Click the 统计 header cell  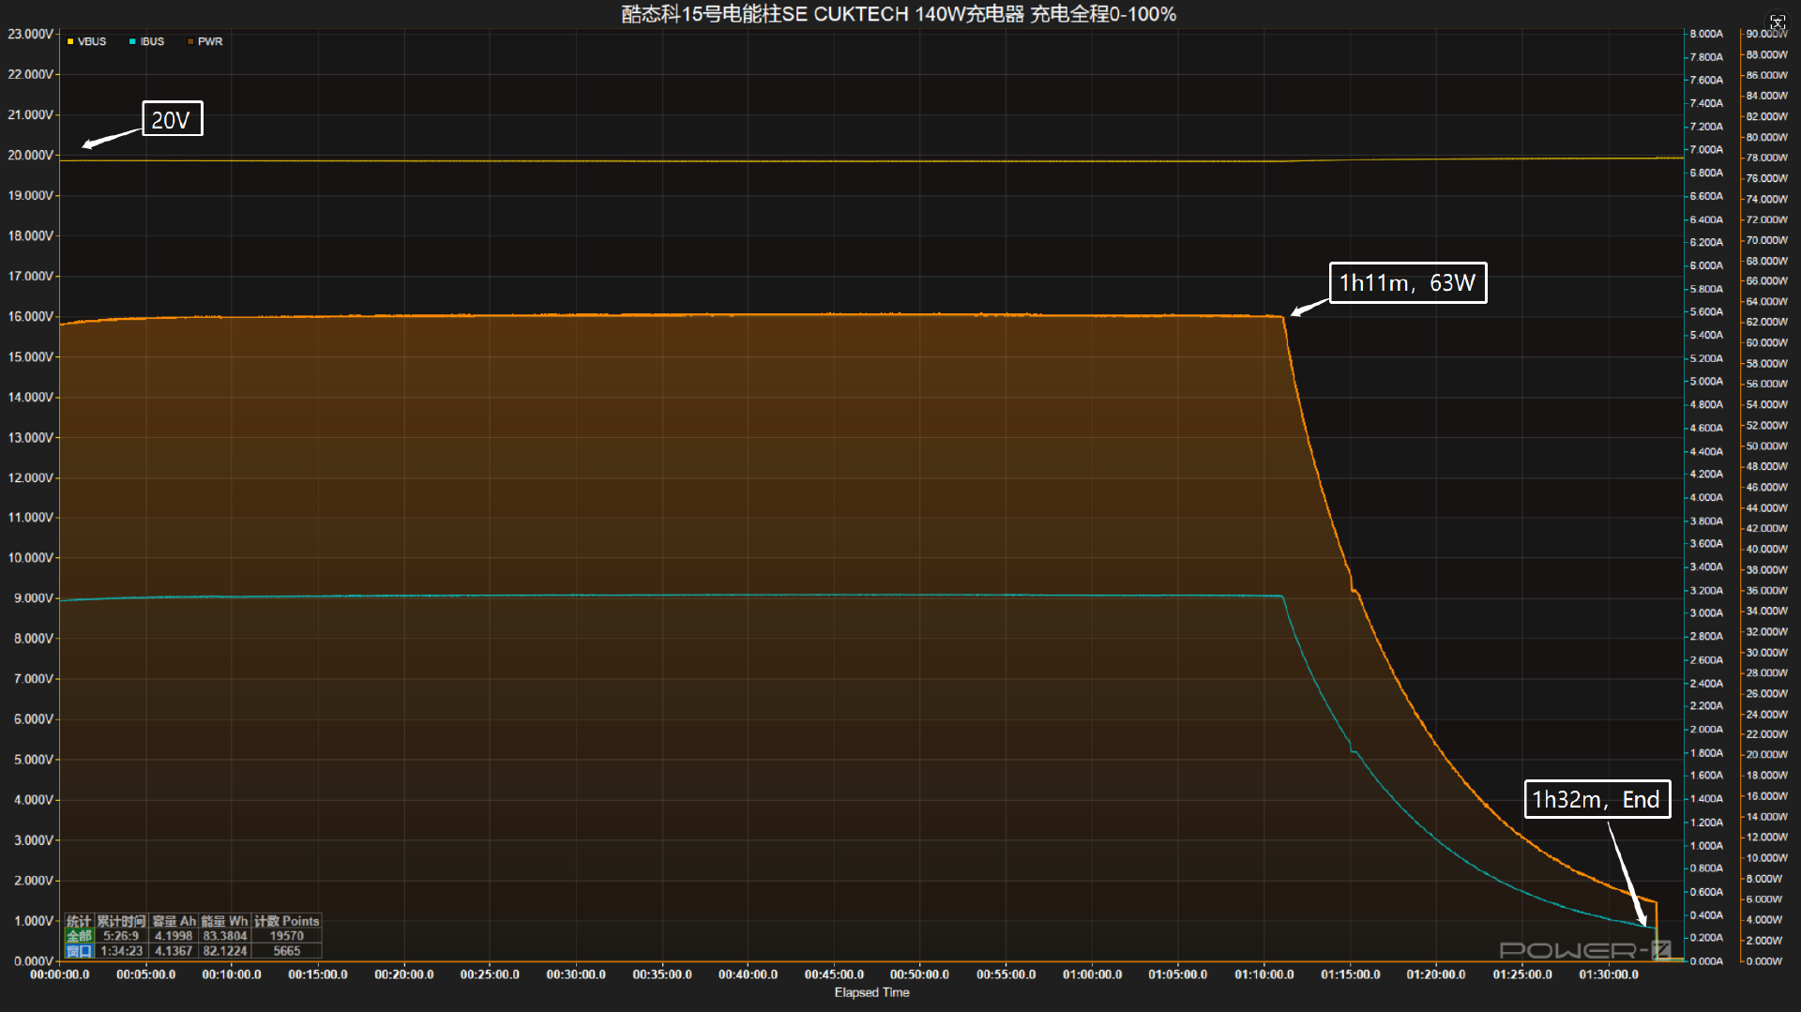click(x=79, y=921)
